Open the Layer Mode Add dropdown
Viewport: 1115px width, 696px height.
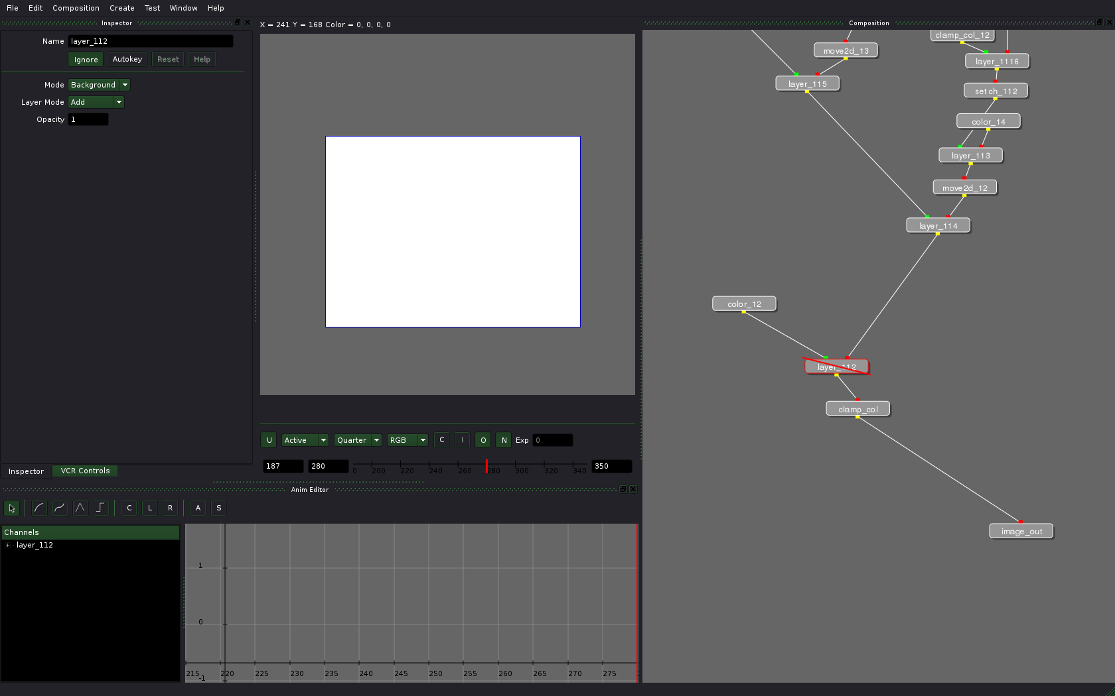coord(96,102)
